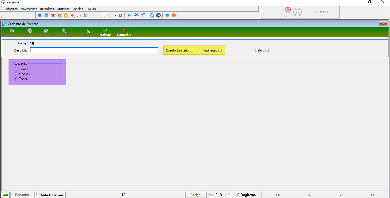This screenshot has height=198, width=390.
Task: Toggle the Auto-Inclusão checkbox
Action: [38, 195]
